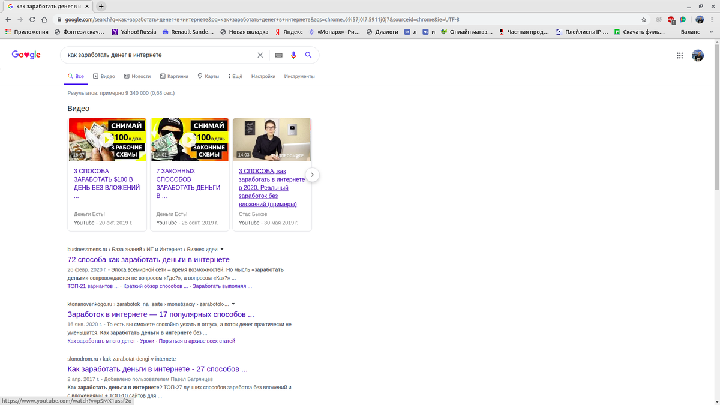This screenshot has width=720, height=405.
Task: Show more videos with carousel arrow
Action: click(x=312, y=175)
